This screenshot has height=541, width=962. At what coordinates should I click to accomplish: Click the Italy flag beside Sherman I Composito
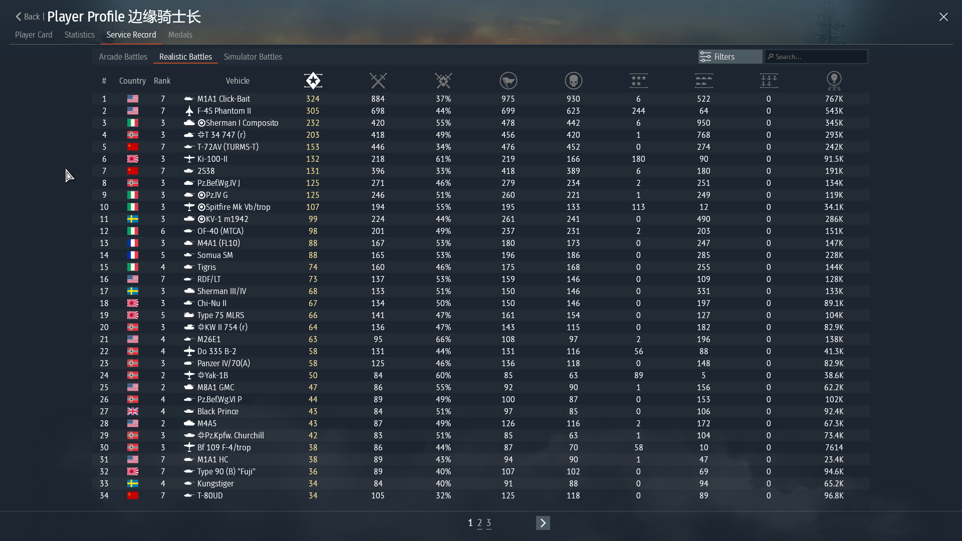click(132, 123)
